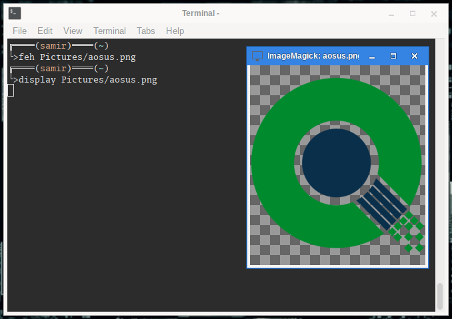
Task: Minimize the ImageMagick image window
Action: (372, 56)
